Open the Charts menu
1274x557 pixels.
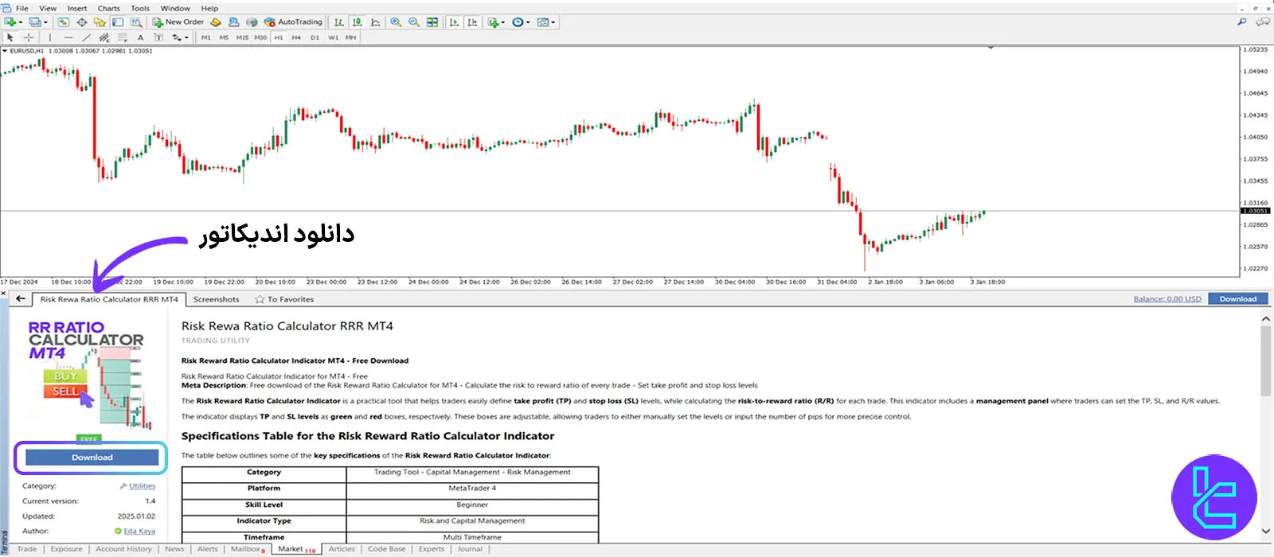(x=108, y=8)
